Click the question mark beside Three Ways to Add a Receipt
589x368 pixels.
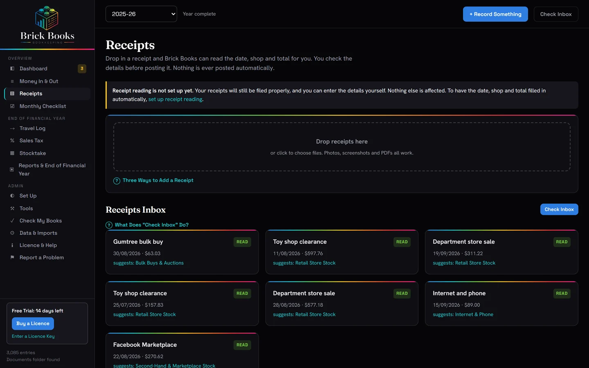[x=117, y=181]
